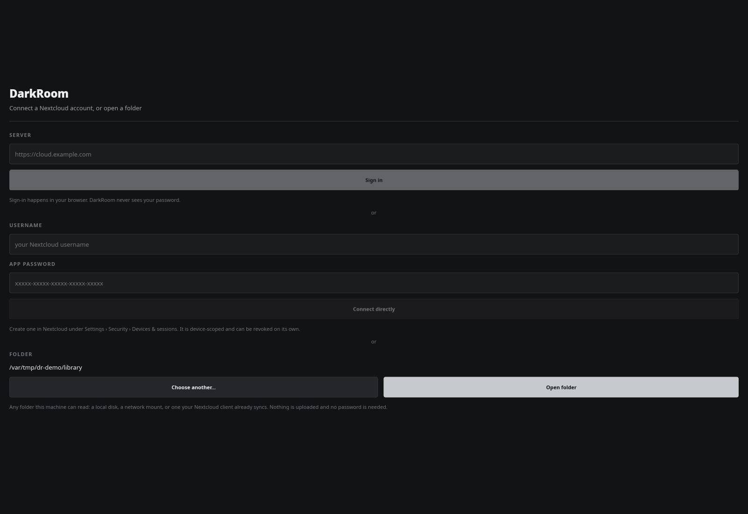748x514 pixels.
Task: Focus the Nextcloud username field
Action: (x=374, y=244)
